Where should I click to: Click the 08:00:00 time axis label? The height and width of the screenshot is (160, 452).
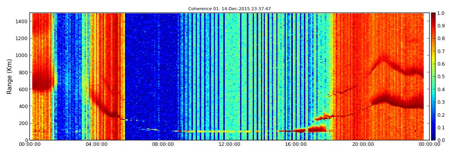coord(163,145)
